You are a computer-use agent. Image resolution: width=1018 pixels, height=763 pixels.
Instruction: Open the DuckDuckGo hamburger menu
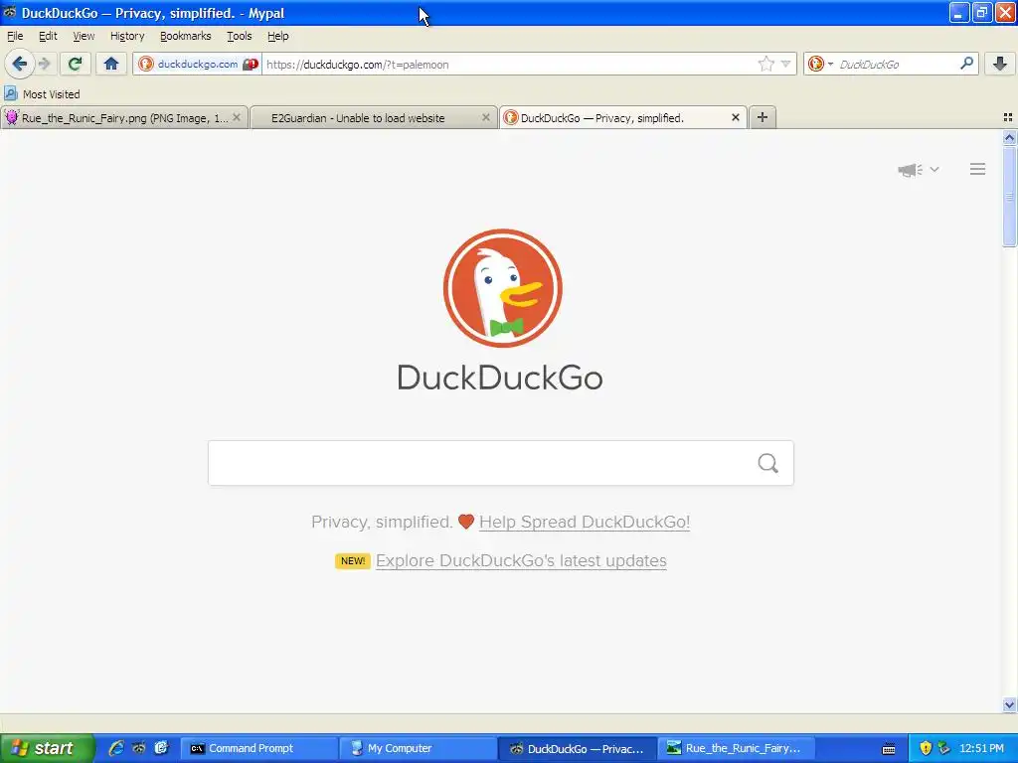coord(978,169)
